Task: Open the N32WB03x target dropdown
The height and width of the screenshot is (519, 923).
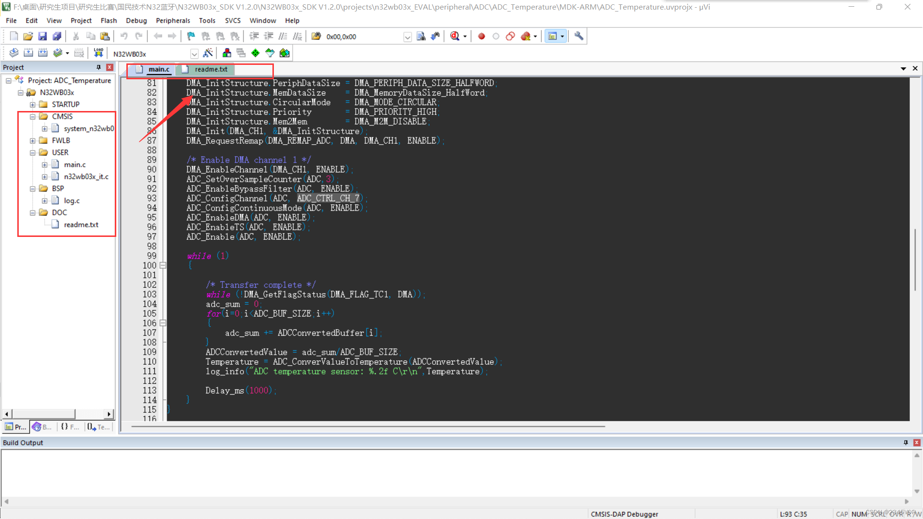Action: tap(194, 54)
